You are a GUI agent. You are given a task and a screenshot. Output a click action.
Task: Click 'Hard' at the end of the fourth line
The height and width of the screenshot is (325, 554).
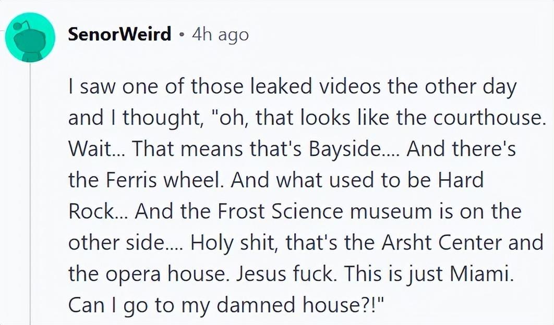pyautogui.click(x=461, y=180)
